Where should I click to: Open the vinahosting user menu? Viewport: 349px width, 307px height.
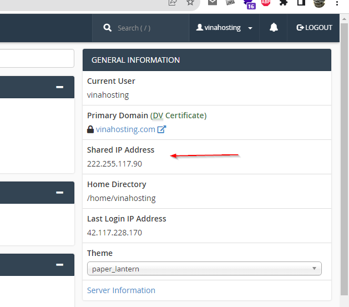coord(225,28)
